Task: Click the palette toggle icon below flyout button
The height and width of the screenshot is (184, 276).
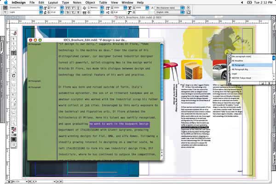Action: click(x=188, y=12)
